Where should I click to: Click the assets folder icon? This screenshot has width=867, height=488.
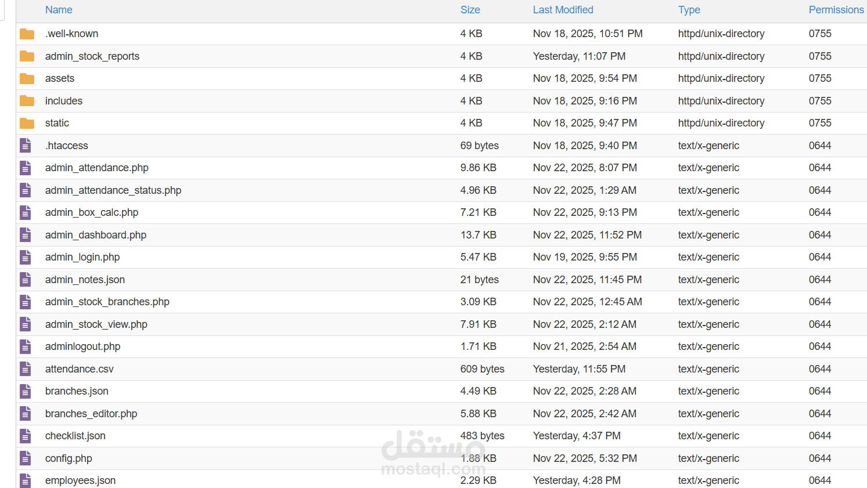[27, 78]
